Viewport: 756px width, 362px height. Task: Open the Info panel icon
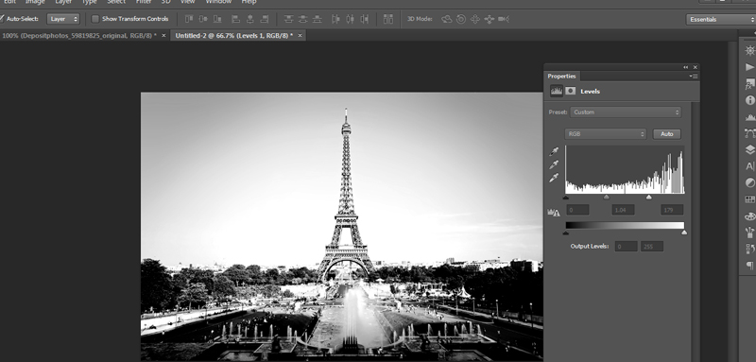click(x=749, y=100)
